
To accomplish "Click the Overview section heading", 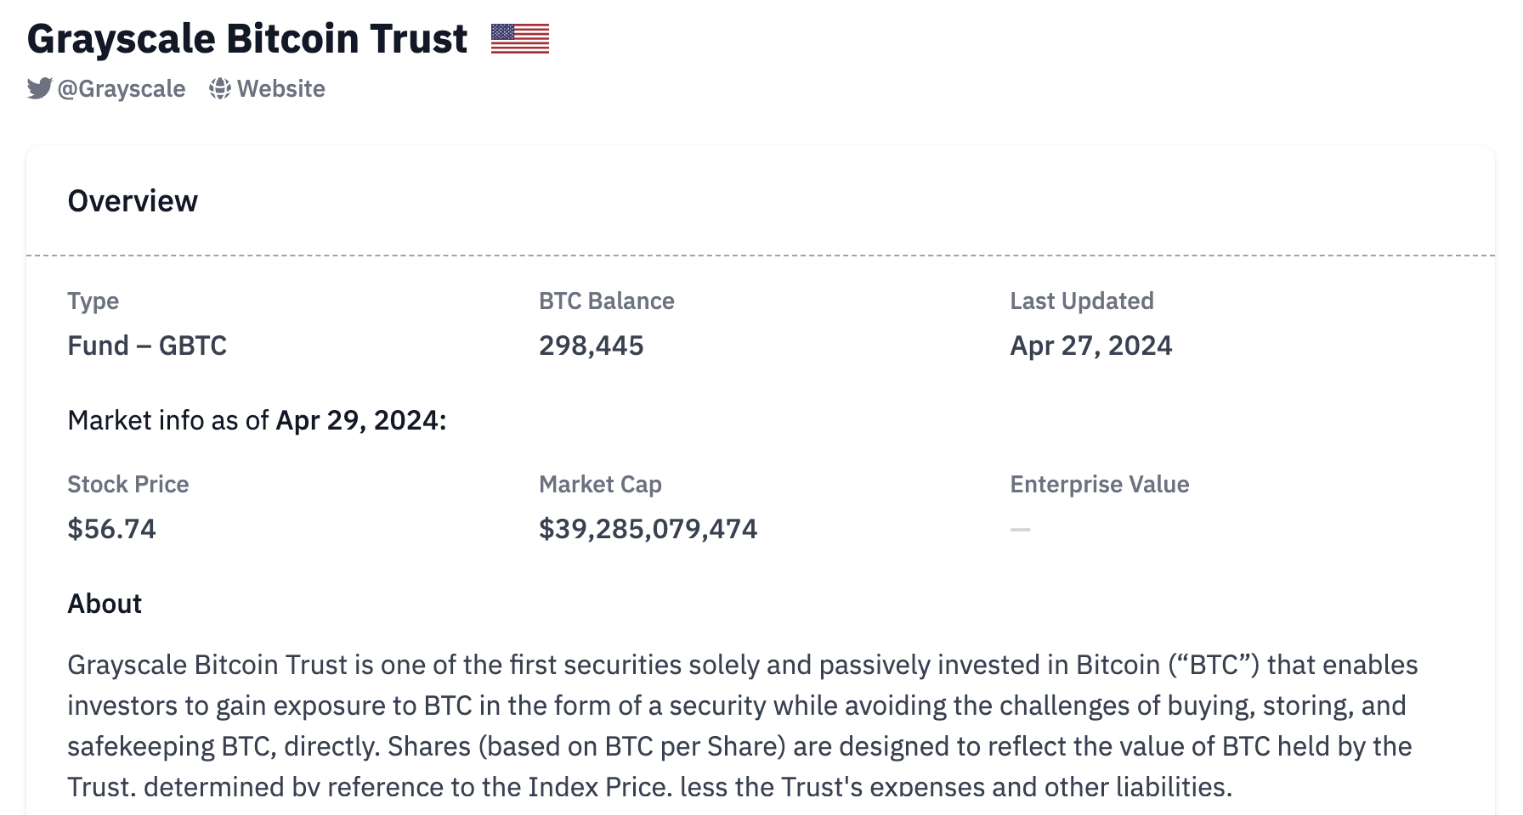I will 133,201.
